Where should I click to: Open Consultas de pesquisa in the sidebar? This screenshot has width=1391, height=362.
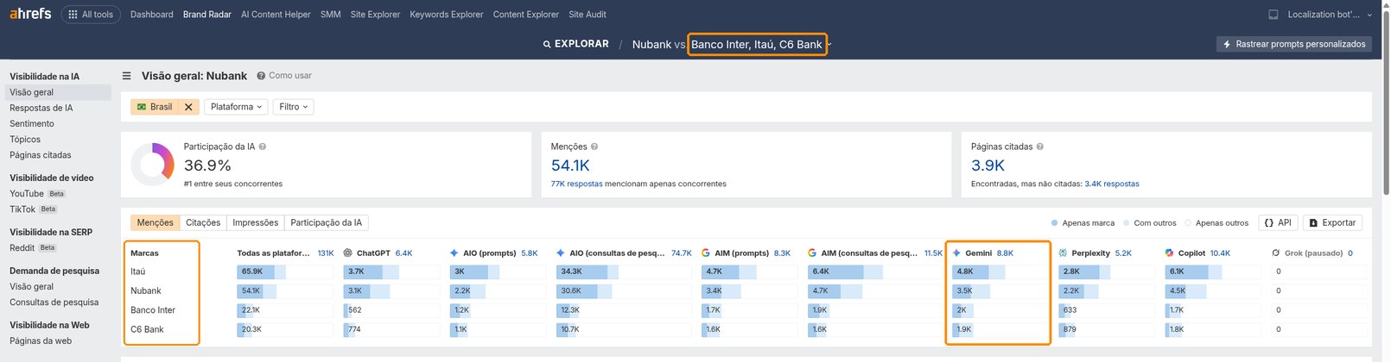point(54,302)
